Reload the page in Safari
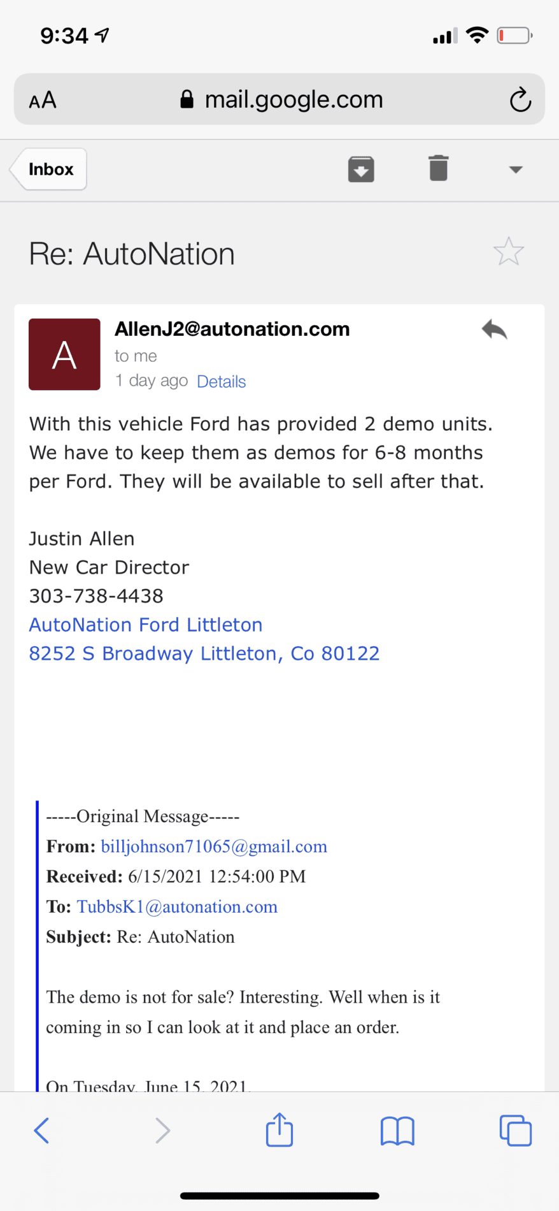559x1211 pixels. (520, 99)
